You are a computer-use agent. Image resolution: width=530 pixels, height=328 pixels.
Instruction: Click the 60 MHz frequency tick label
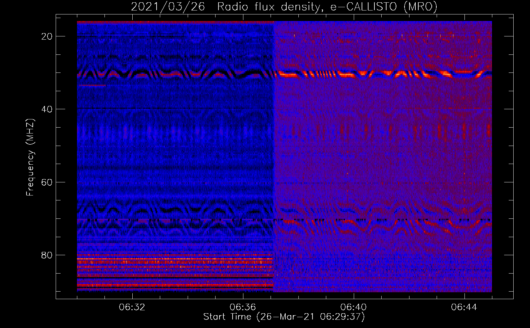click(47, 182)
